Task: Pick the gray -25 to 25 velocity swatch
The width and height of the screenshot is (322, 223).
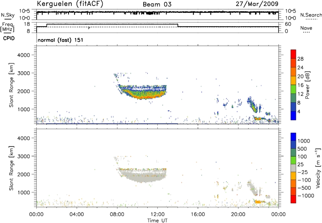Action: (x=293, y=168)
